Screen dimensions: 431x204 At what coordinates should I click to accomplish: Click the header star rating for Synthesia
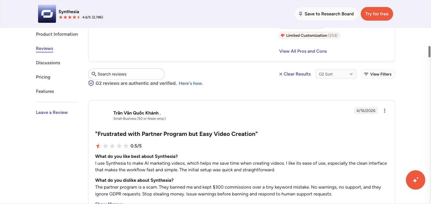coord(70,17)
